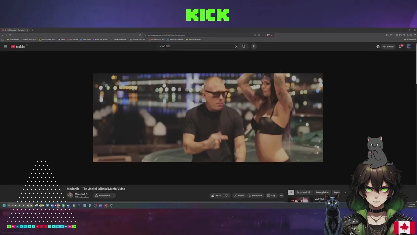417x235 pixels.
Task: Open the Windows Start button in taskbar
Action: pyautogui.click(x=4, y=205)
